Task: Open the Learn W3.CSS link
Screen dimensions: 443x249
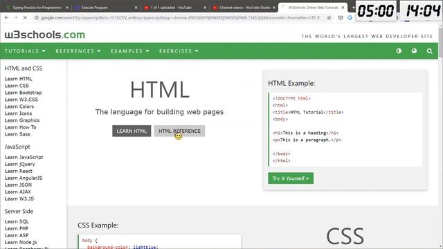Action: 21,100
